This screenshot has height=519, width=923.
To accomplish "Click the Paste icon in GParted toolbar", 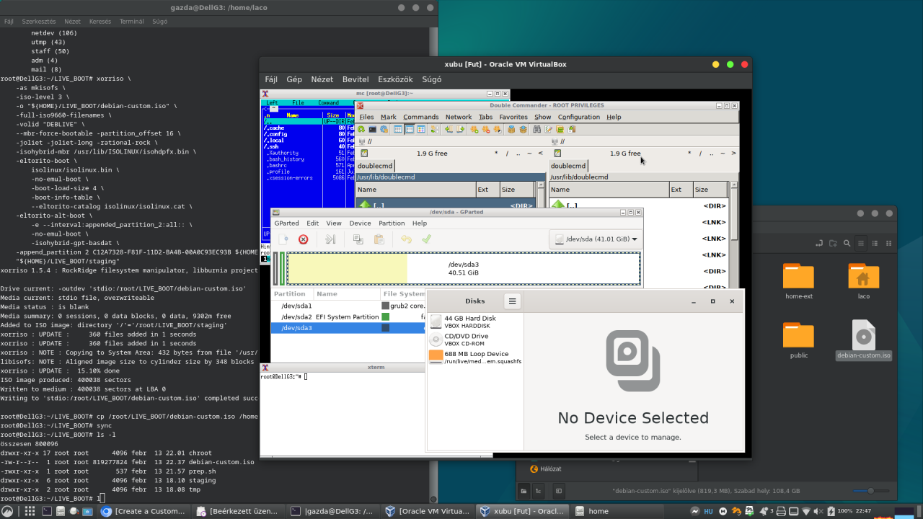I will 379,239.
